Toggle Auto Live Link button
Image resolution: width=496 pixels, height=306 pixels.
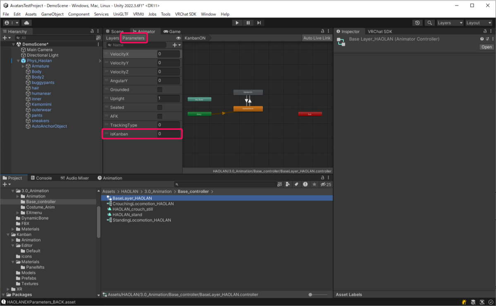point(317,38)
